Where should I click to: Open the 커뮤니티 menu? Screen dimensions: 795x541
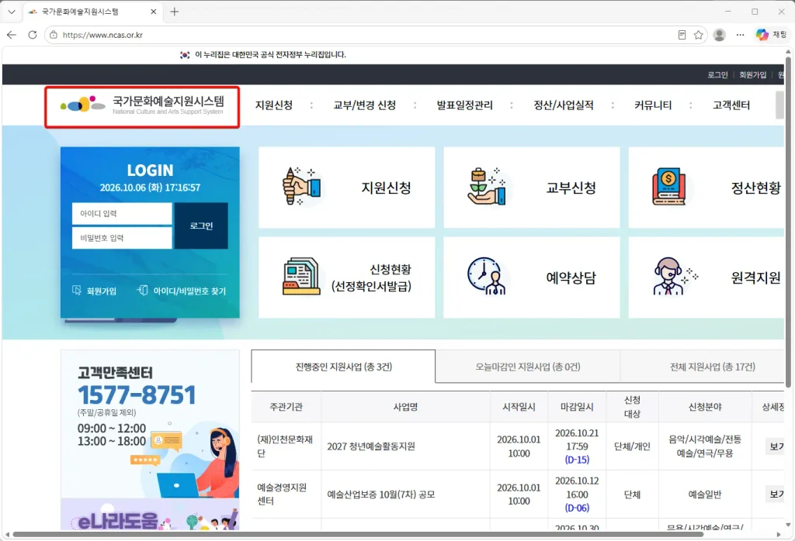[653, 105]
